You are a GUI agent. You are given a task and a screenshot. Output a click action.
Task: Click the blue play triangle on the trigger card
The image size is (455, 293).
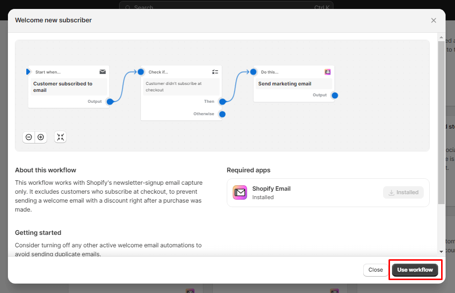28,72
